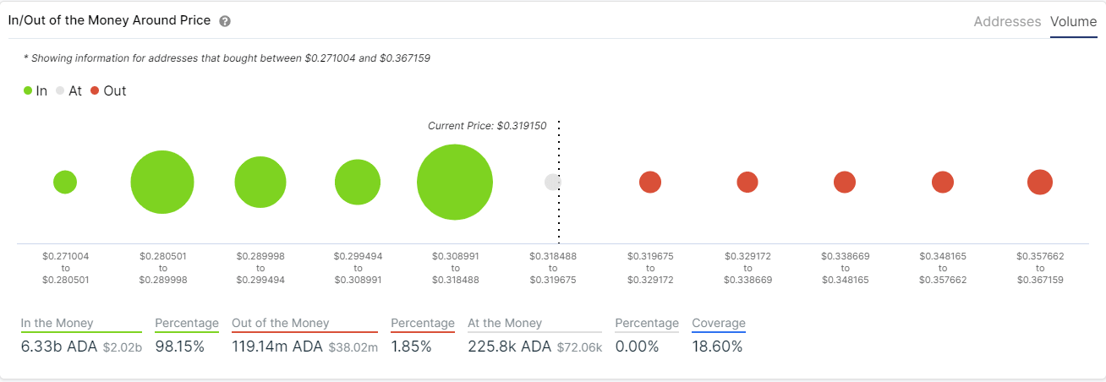Click red bubble for $0.357662 to $0.367159
This screenshot has height=382, width=1106.
click(1040, 182)
